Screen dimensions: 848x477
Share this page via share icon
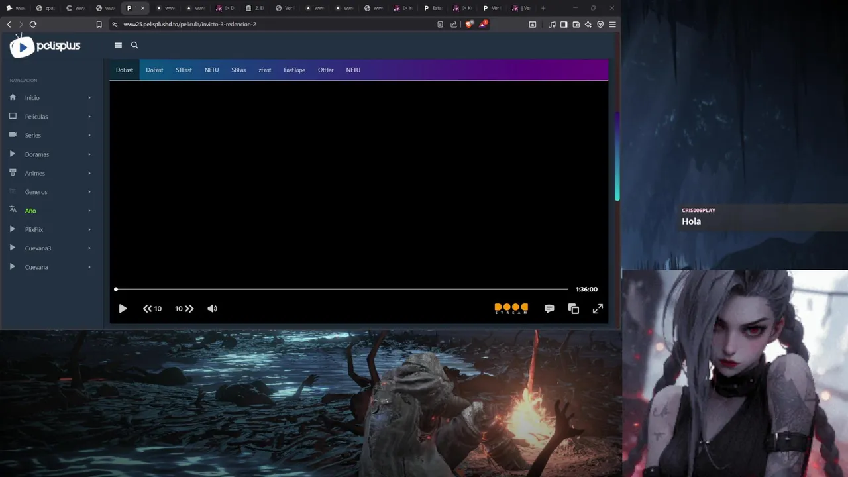pyautogui.click(x=454, y=25)
